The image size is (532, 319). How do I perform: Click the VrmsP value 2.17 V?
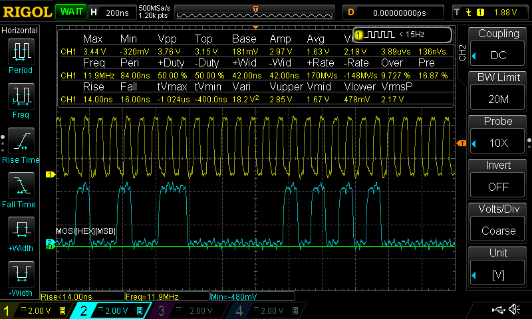(x=392, y=99)
